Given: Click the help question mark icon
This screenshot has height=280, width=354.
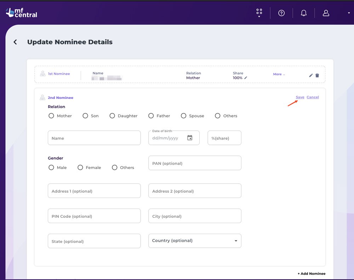Looking at the screenshot, I should tap(281, 13).
